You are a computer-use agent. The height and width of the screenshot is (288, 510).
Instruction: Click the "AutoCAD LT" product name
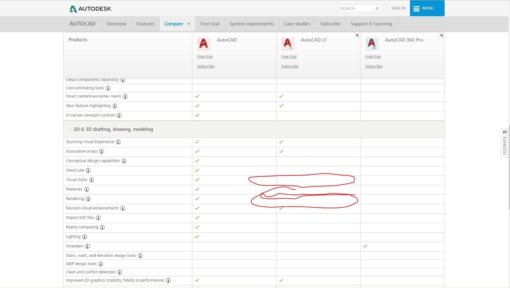point(314,40)
